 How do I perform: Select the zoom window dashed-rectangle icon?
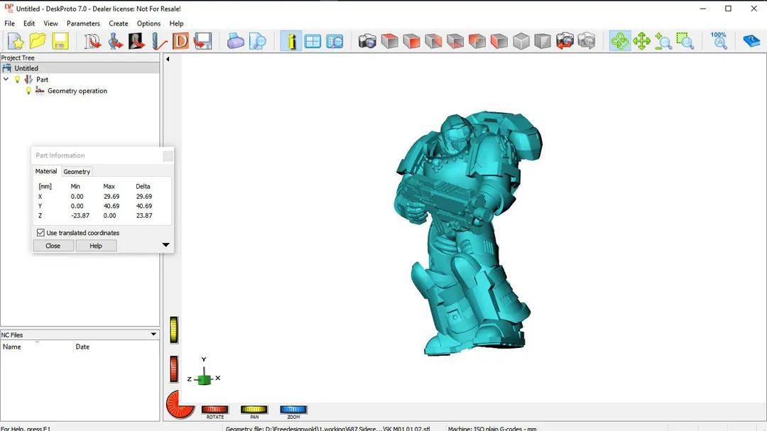pyautogui.click(x=685, y=41)
